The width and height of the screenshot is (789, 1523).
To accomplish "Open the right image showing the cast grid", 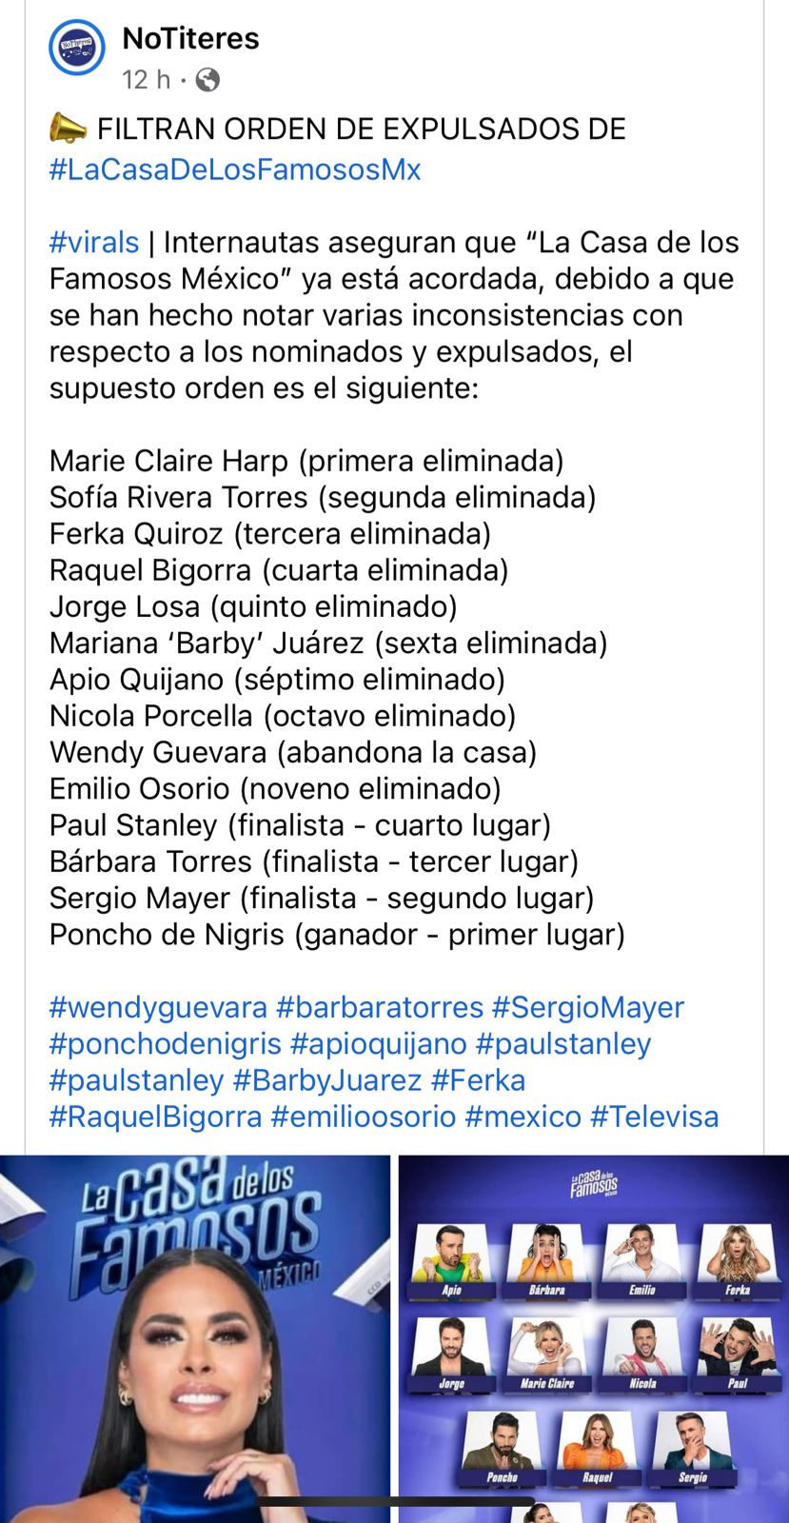I will click(593, 1337).
